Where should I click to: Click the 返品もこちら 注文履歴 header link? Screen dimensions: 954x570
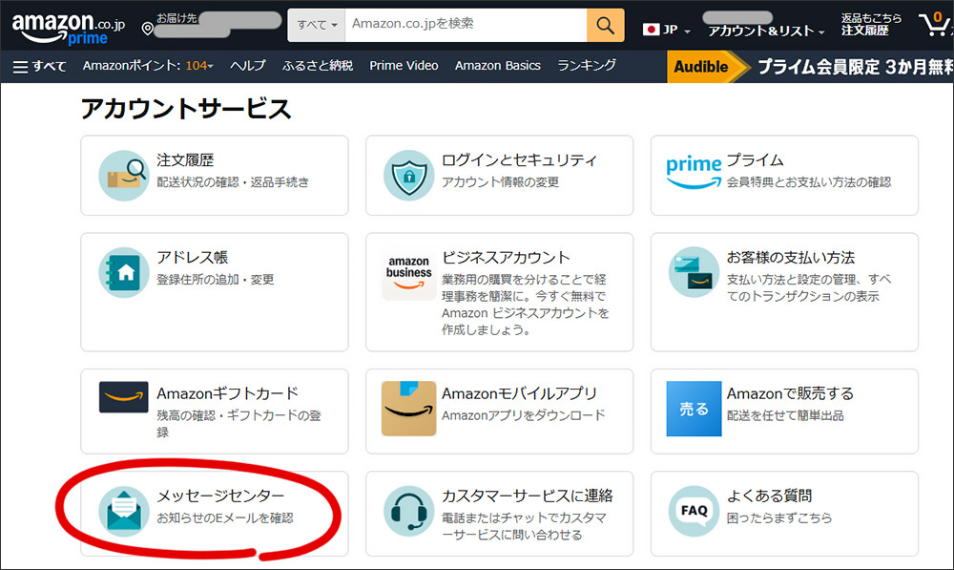click(871, 25)
